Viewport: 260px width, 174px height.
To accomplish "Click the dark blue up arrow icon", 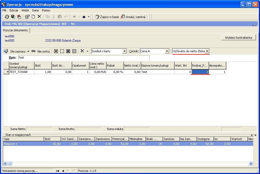I will (84, 17).
